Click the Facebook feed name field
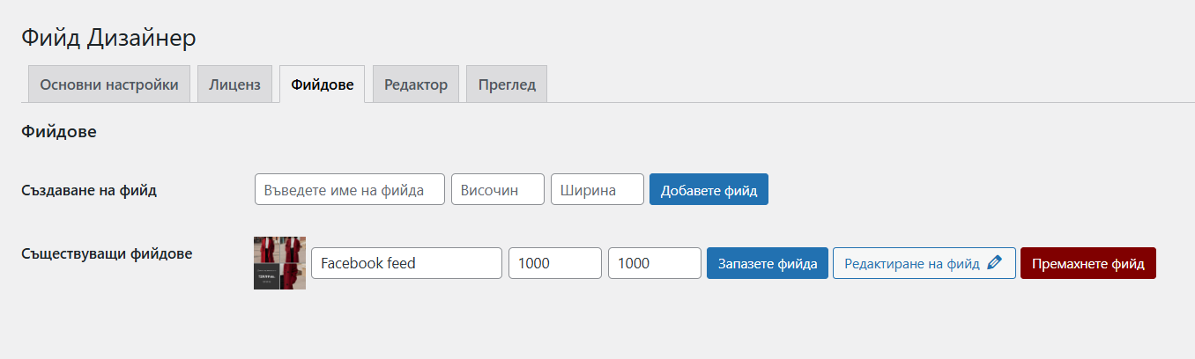The image size is (1195, 359). (406, 263)
